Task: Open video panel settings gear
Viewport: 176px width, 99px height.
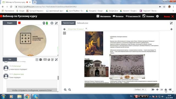Action: point(52,23)
